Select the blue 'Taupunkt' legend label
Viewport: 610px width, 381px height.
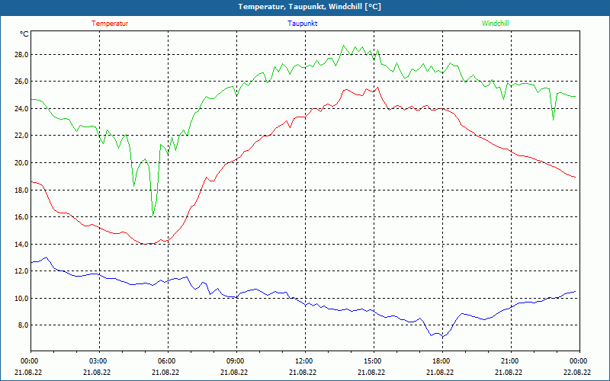(x=302, y=24)
